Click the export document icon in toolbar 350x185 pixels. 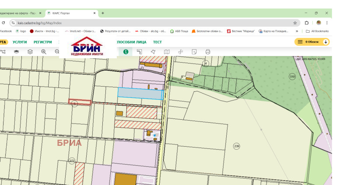[x=194, y=51]
